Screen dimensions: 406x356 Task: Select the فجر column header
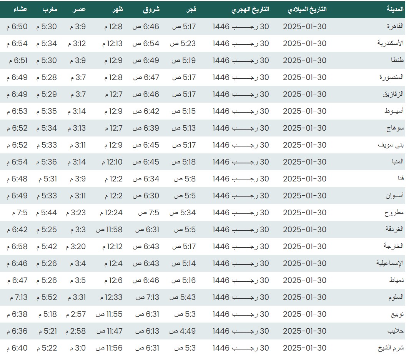coord(191,10)
